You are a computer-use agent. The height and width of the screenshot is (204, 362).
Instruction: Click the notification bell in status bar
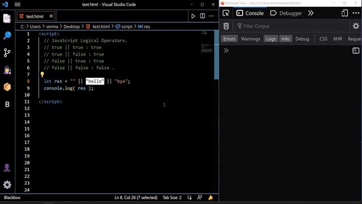coord(210,198)
